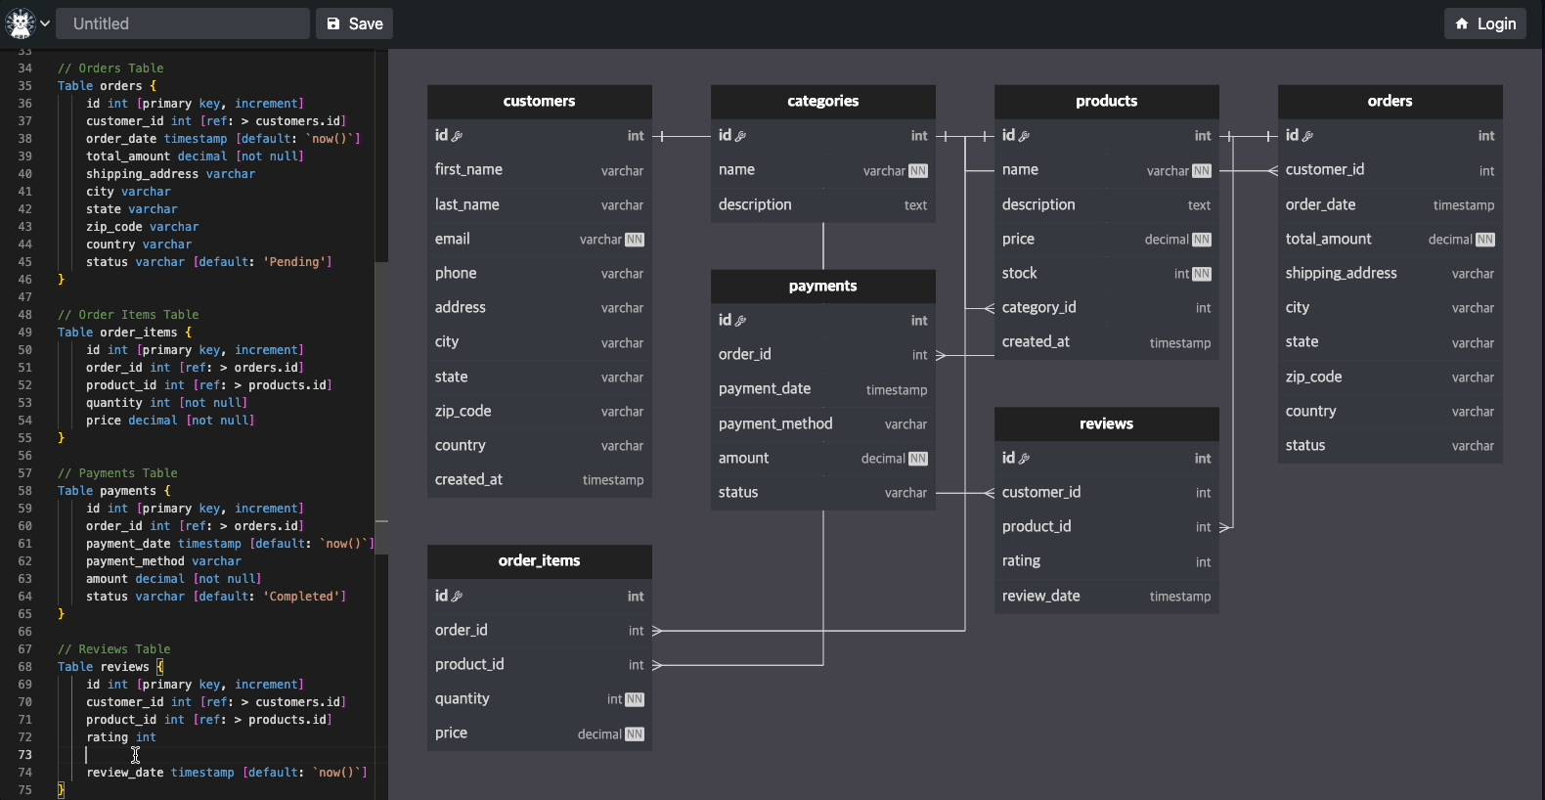
Task: Open the dropdown arrow beside the logo
Action: click(45, 23)
